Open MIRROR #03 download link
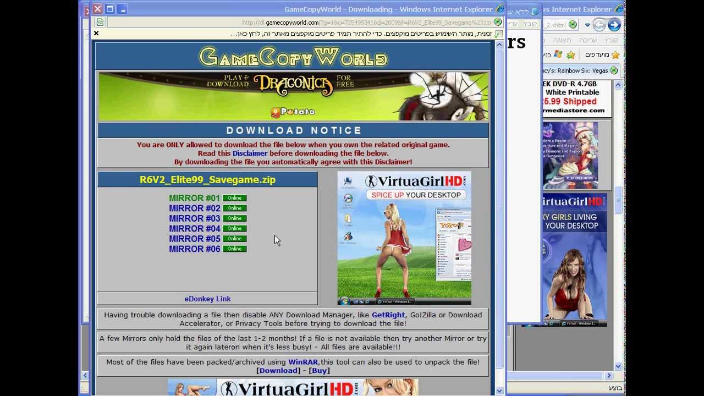Image resolution: width=704 pixels, height=396 pixels. tap(194, 218)
